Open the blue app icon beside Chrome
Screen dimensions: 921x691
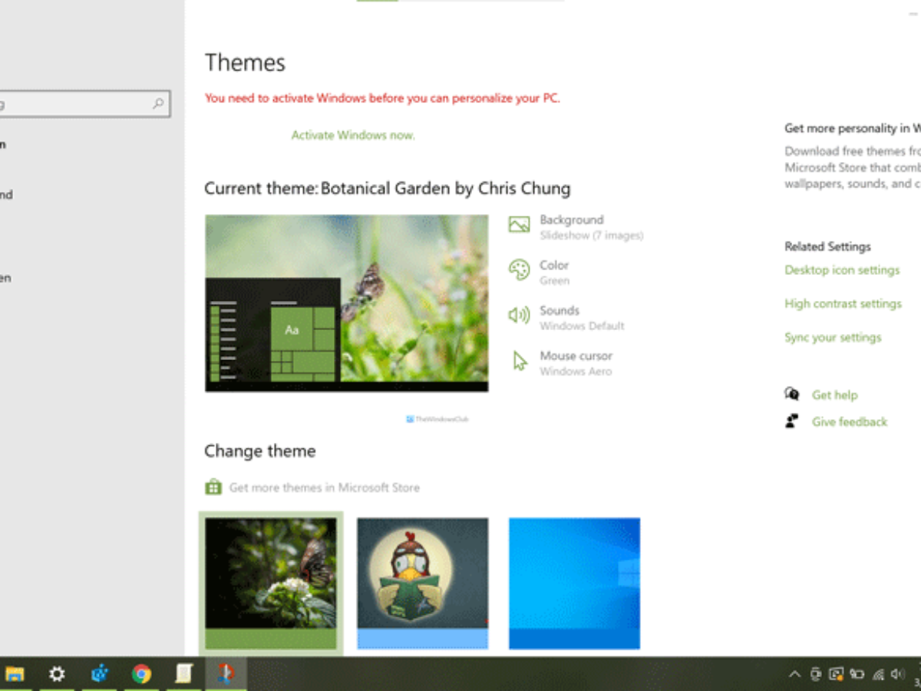point(100,674)
